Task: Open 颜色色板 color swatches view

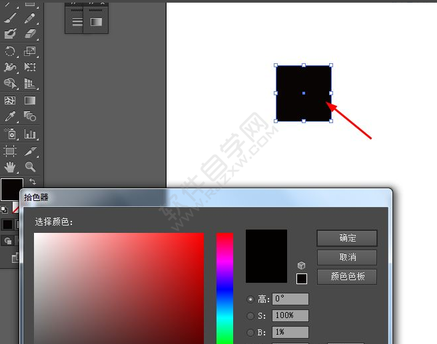Action: click(x=347, y=276)
